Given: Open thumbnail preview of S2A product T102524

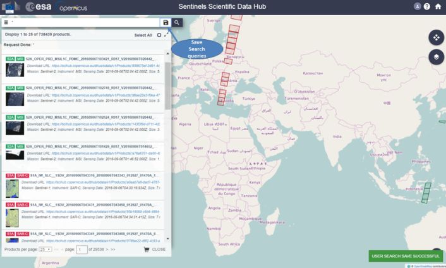Looking at the screenshot, I should click(15, 128).
